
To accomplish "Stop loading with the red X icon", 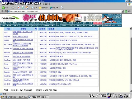I will tap(19, 8).
